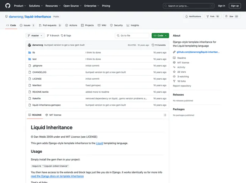
Task: Click Readme link in About
Action: pos(182,58)
